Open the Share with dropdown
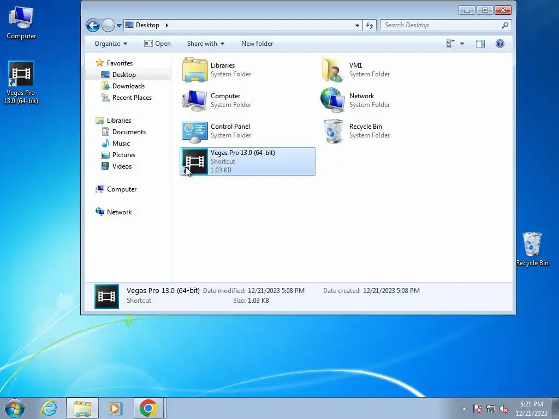The width and height of the screenshot is (559, 419). 206,44
